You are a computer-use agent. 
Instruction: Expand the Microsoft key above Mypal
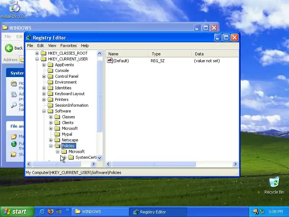click(51, 128)
